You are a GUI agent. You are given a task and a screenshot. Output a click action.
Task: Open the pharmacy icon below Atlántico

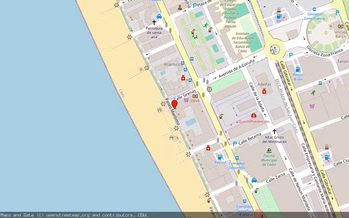pos(183,78)
